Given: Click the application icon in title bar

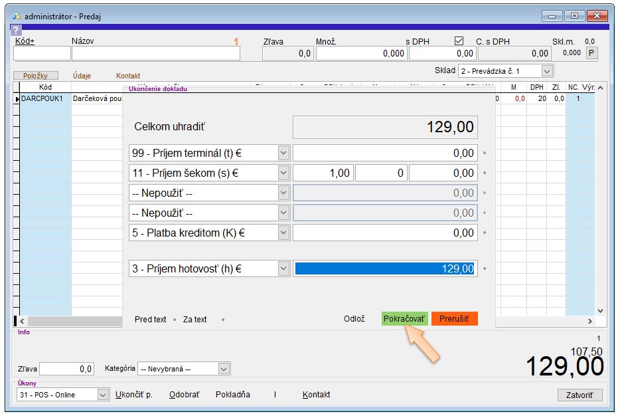Looking at the screenshot, I should [x=17, y=16].
